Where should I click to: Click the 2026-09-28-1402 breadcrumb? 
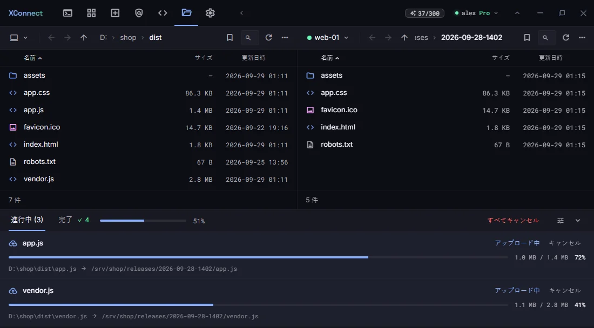471,37
